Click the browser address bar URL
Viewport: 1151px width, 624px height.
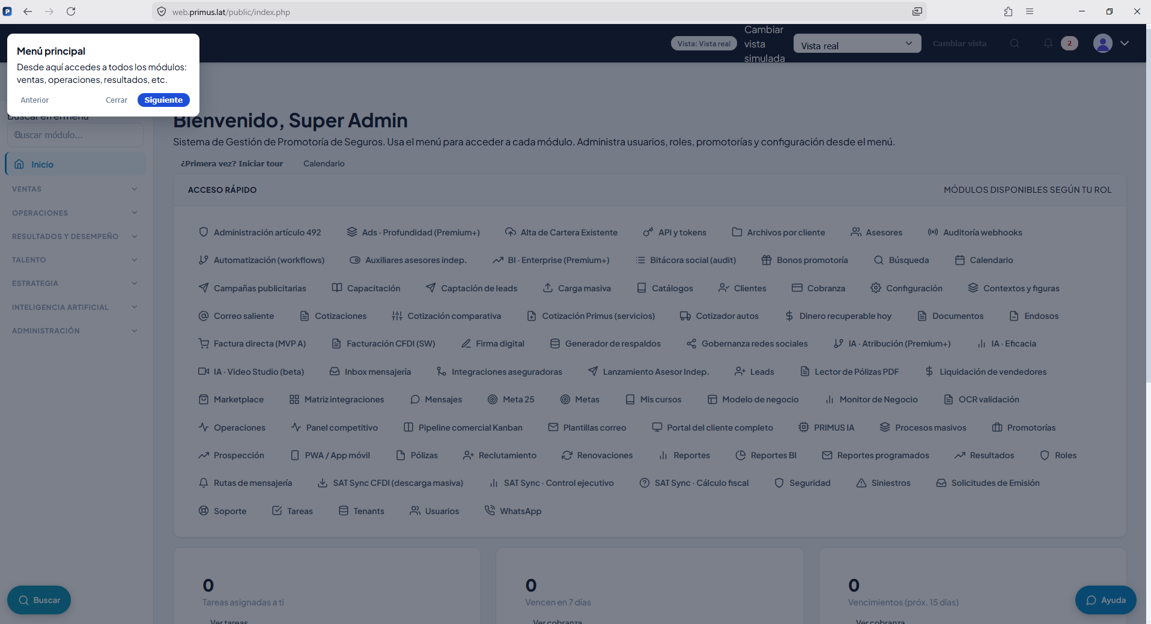(x=231, y=12)
